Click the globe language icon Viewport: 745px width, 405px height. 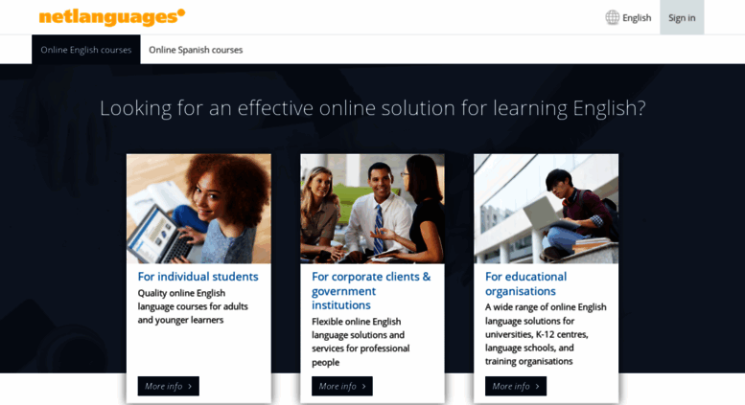pyautogui.click(x=612, y=17)
